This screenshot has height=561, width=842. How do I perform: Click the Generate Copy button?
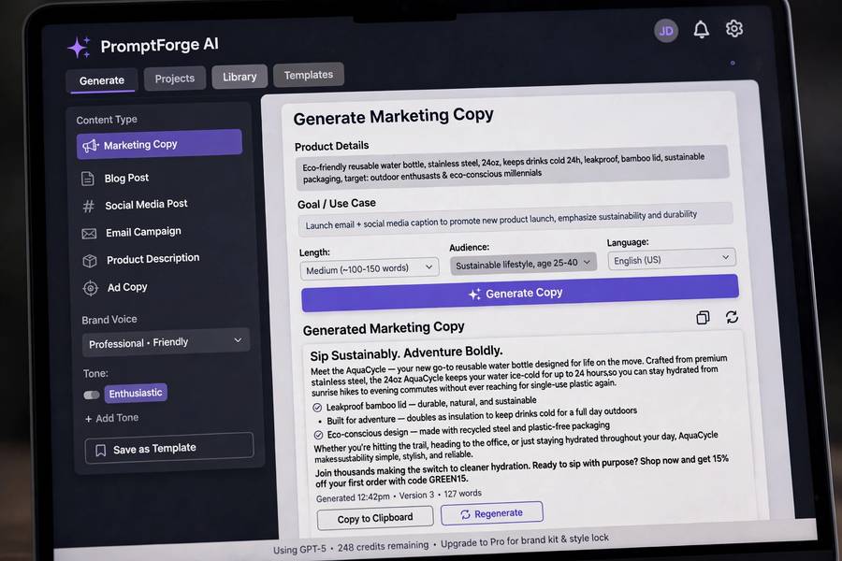[x=520, y=293]
